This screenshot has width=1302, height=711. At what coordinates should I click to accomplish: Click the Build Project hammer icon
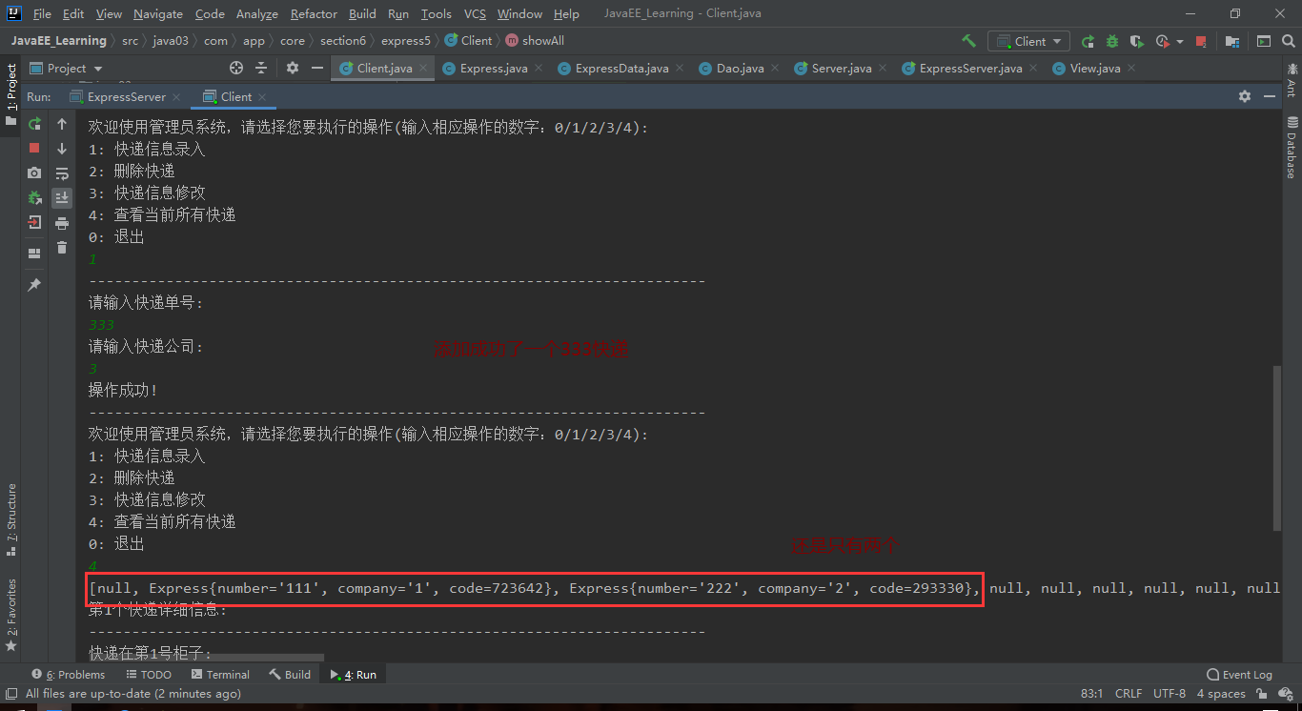point(968,41)
